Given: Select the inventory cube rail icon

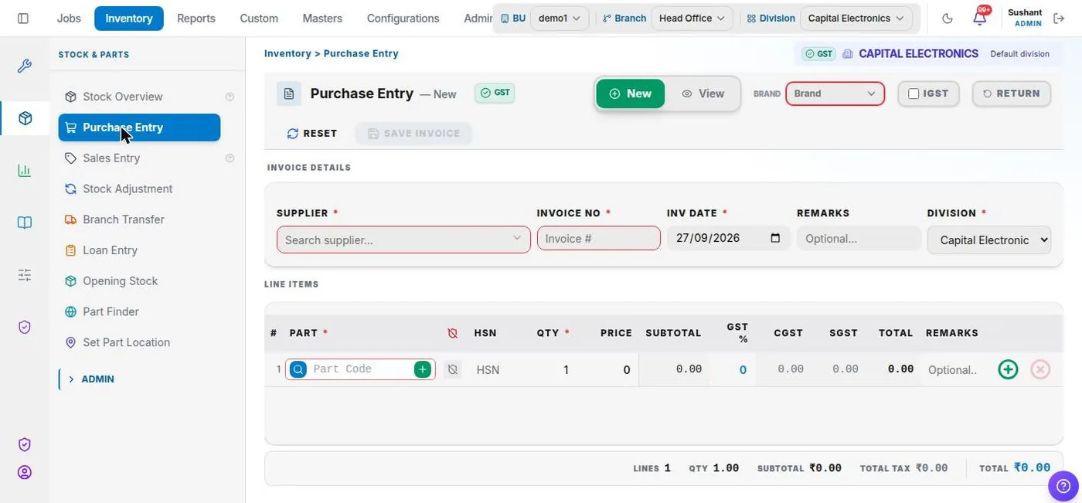Looking at the screenshot, I should [25, 118].
